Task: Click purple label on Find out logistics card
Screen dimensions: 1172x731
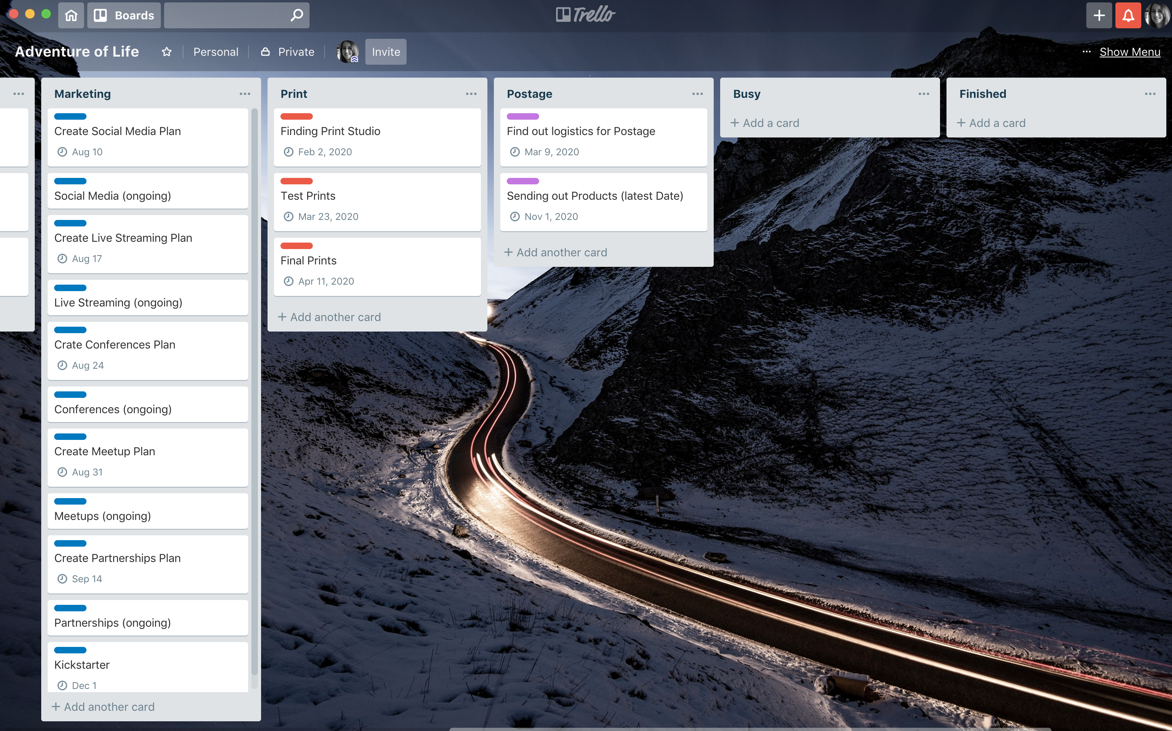Action: coord(523,116)
